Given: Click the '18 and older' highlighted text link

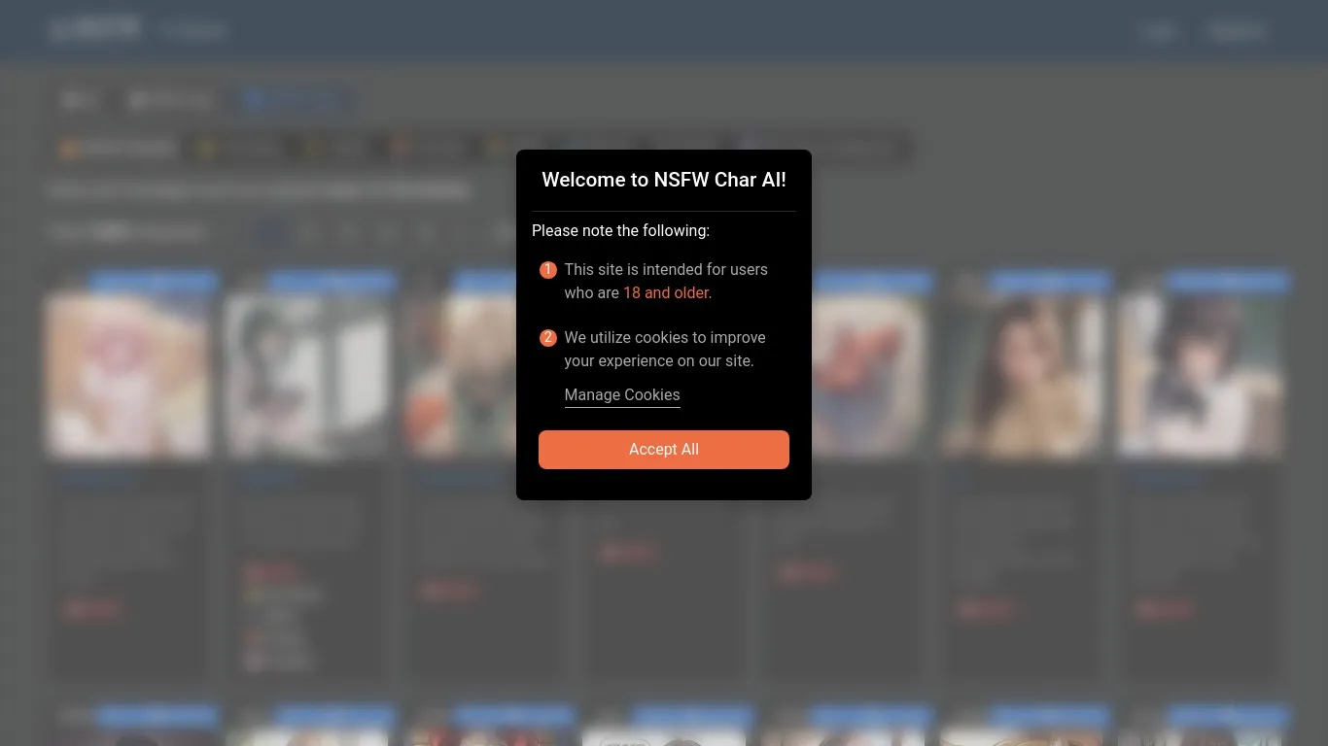Looking at the screenshot, I should [x=666, y=292].
